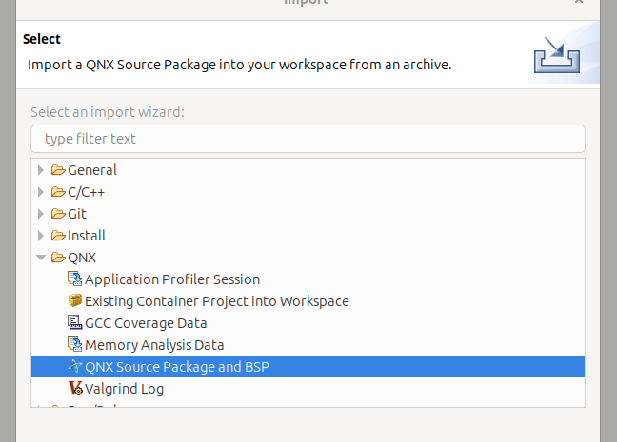Choose Application Profiler Session wizard

point(172,279)
